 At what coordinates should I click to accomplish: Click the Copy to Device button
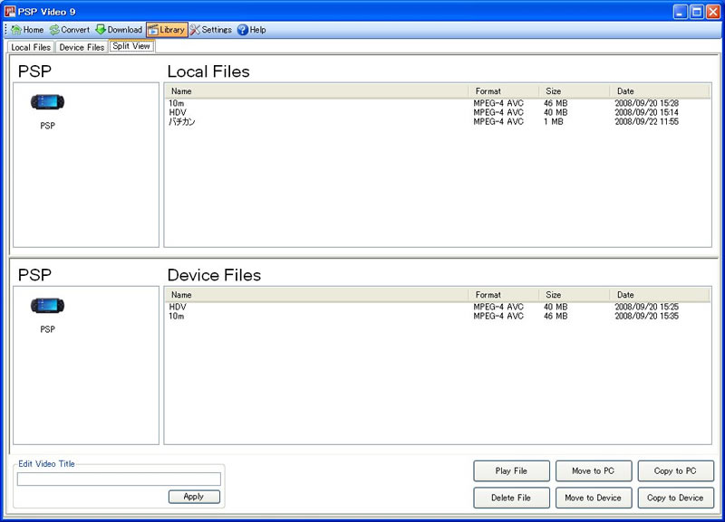pos(675,498)
